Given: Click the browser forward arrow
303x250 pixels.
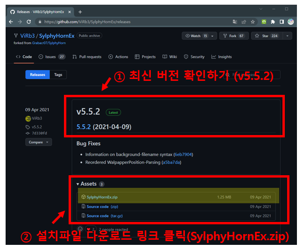Looking at the screenshot, I should (x=20, y=22).
